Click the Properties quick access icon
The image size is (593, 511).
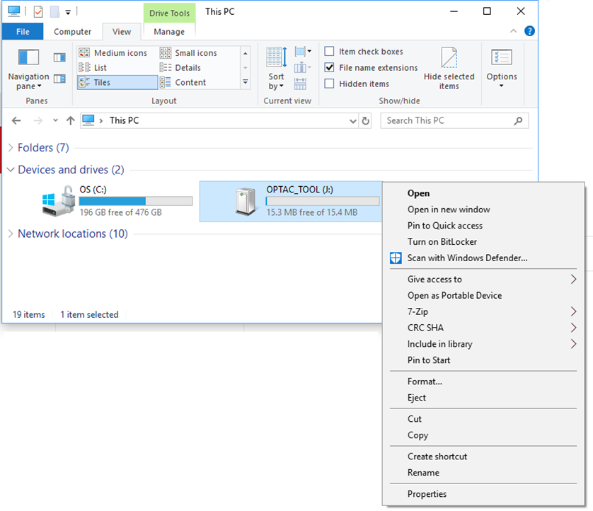click(38, 12)
